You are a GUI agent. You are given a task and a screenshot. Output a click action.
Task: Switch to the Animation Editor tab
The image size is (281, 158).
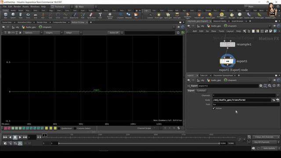click(x=25, y=22)
